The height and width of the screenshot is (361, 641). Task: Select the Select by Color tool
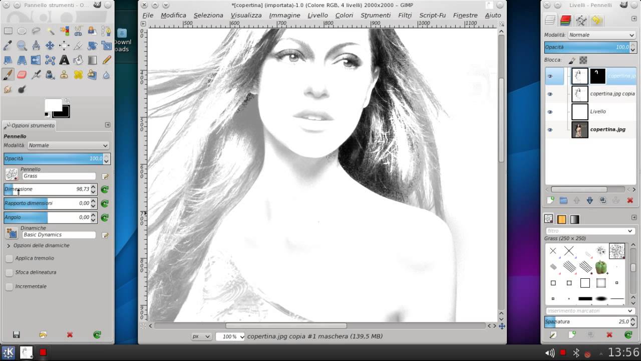tap(64, 31)
